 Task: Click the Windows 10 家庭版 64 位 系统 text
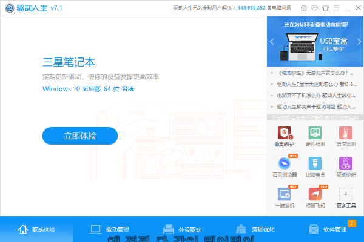[88, 89]
